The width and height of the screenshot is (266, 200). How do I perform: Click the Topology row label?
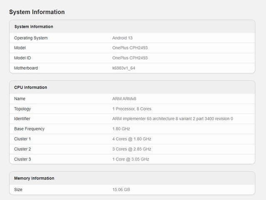click(22, 109)
